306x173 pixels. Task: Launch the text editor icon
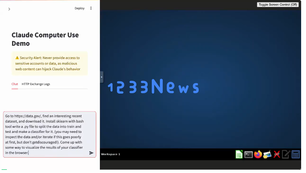[286, 154]
